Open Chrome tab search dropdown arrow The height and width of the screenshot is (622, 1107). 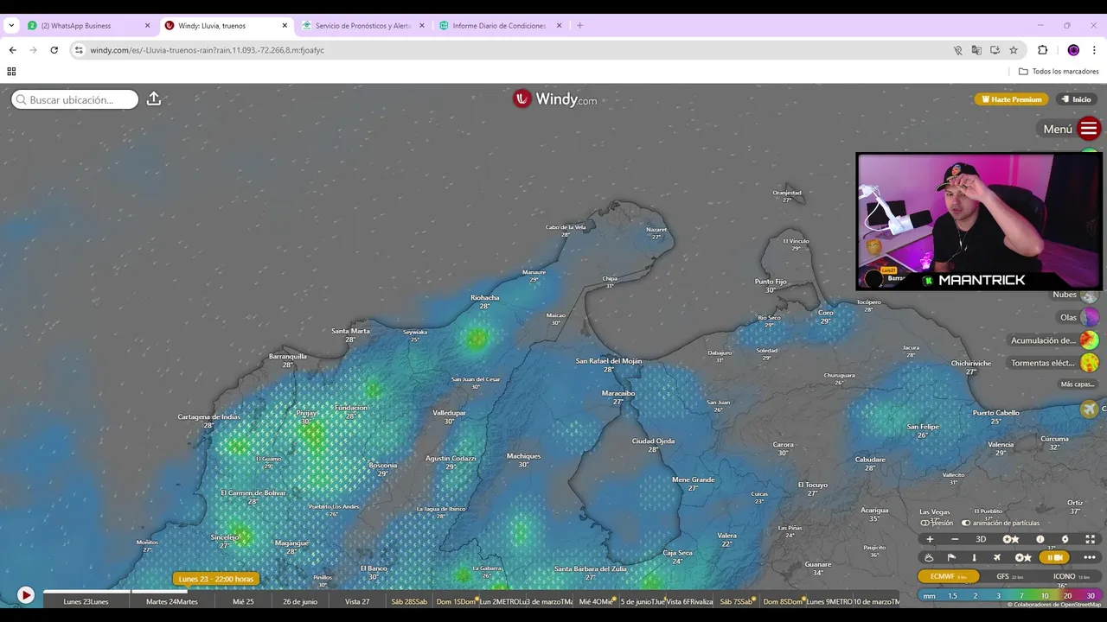pyautogui.click(x=11, y=26)
